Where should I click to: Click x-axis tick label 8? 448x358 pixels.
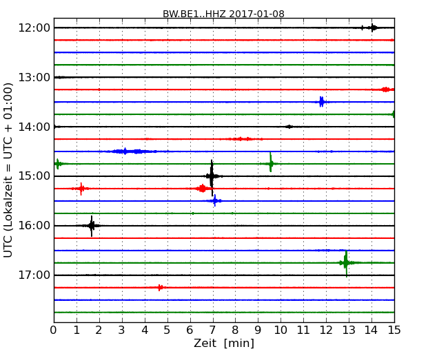coord(235,330)
